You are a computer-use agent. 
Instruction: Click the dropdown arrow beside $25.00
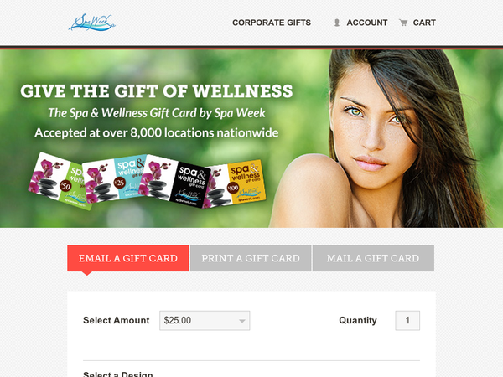click(x=242, y=321)
